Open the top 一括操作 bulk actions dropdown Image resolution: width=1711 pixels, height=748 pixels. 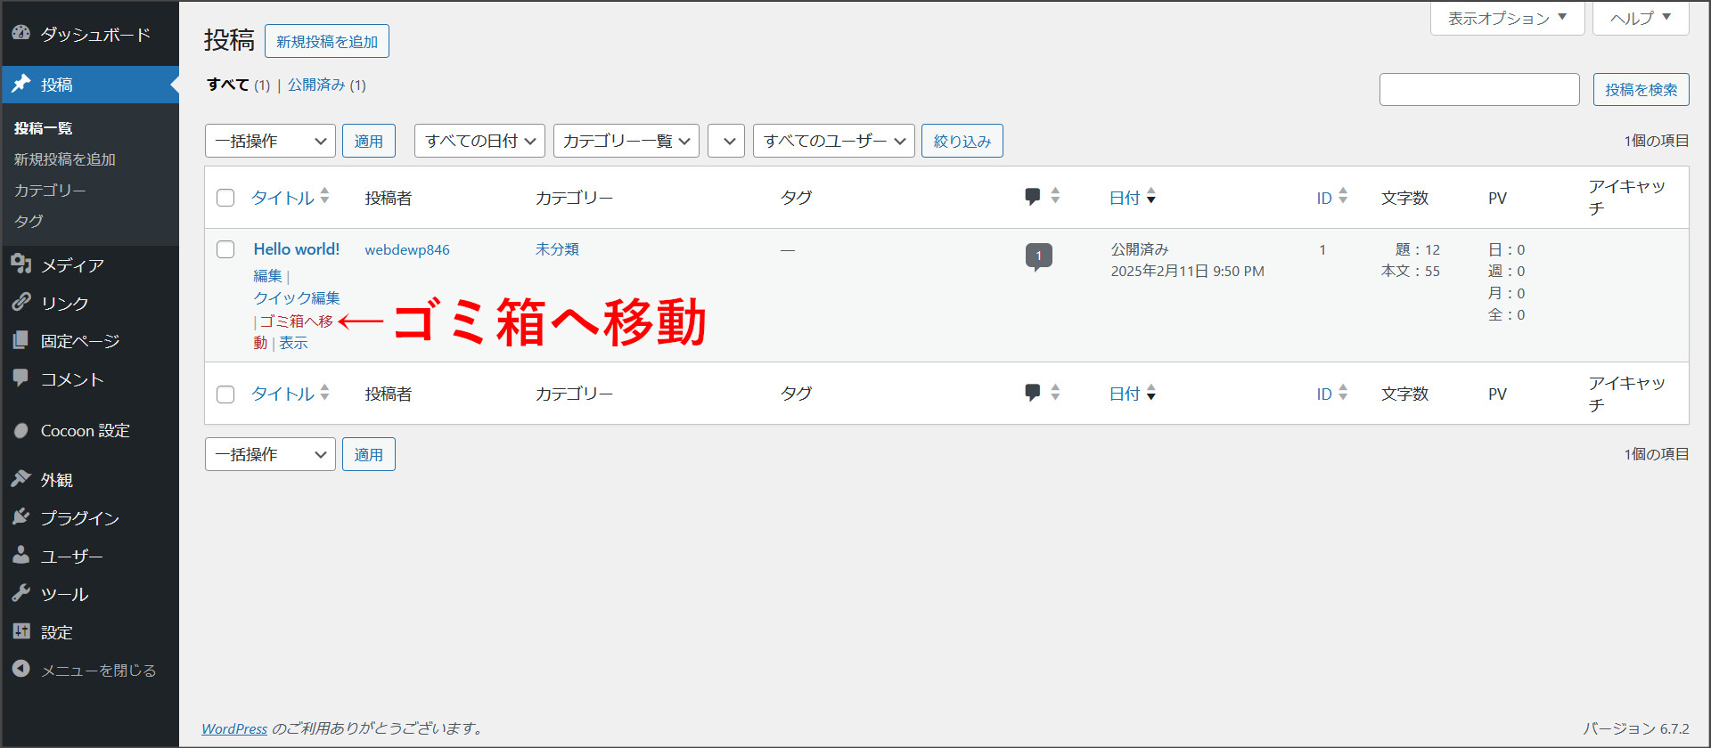(x=270, y=141)
